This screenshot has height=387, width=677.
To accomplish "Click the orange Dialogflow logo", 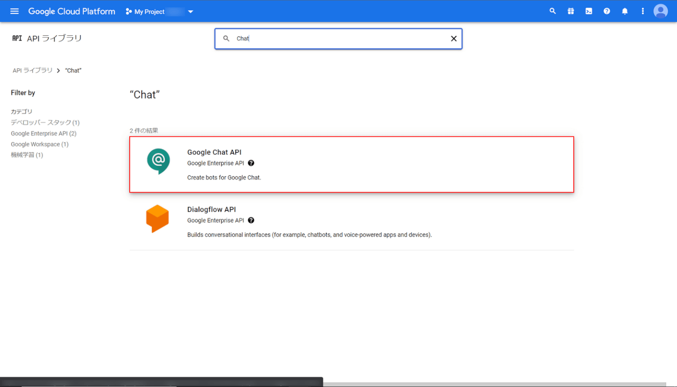I will coord(157,219).
